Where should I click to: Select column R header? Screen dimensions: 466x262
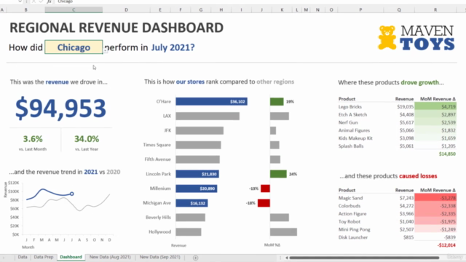tap(435, 9)
